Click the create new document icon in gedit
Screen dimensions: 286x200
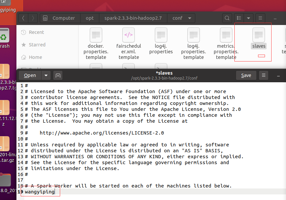pyautogui.click(x=58, y=75)
